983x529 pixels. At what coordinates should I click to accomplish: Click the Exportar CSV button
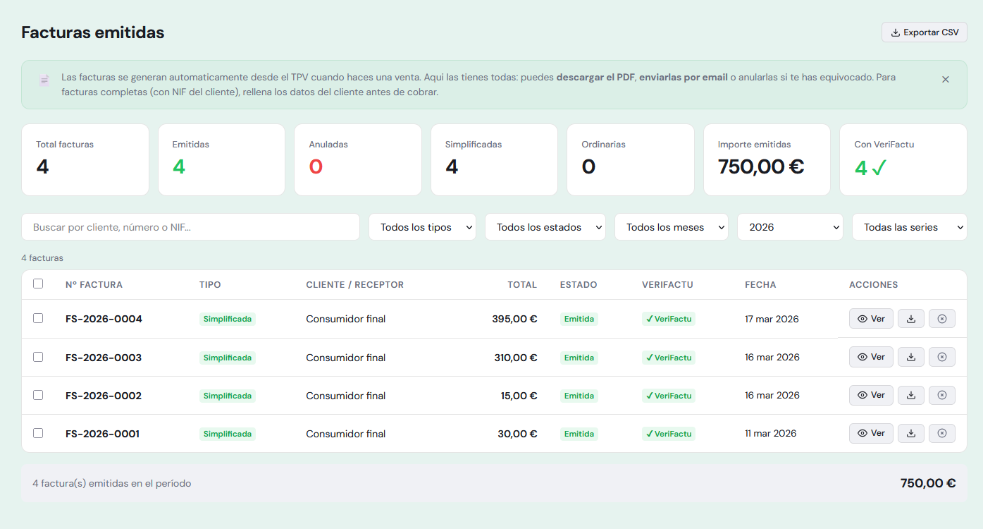[924, 32]
